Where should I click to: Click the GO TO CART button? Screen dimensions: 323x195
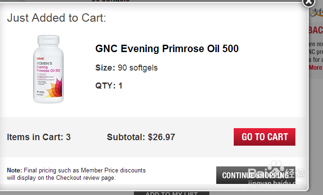point(265,137)
